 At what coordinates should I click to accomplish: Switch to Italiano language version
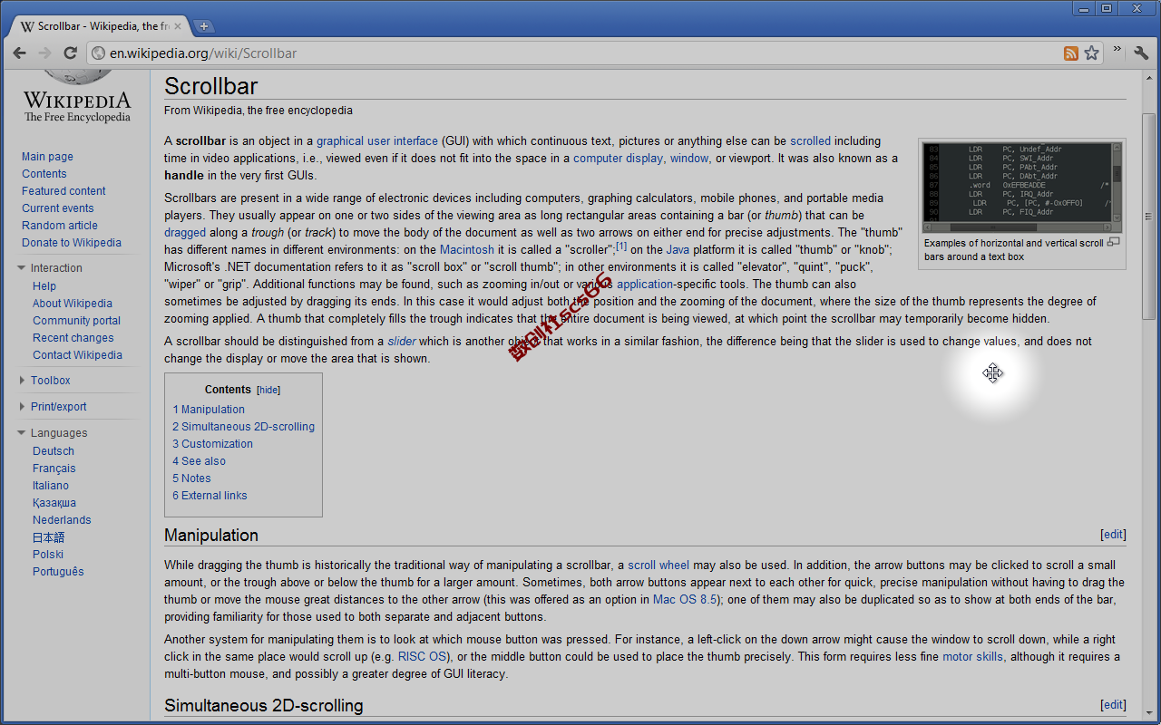(51, 486)
